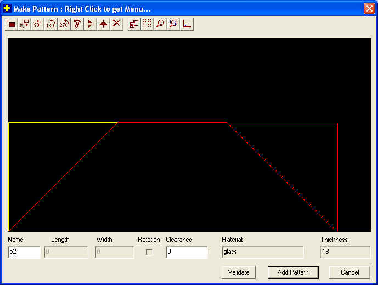Screen dimensions: 378x285
Task: Click the L-shaped origin axis icon
Action: [x=187, y=24]
